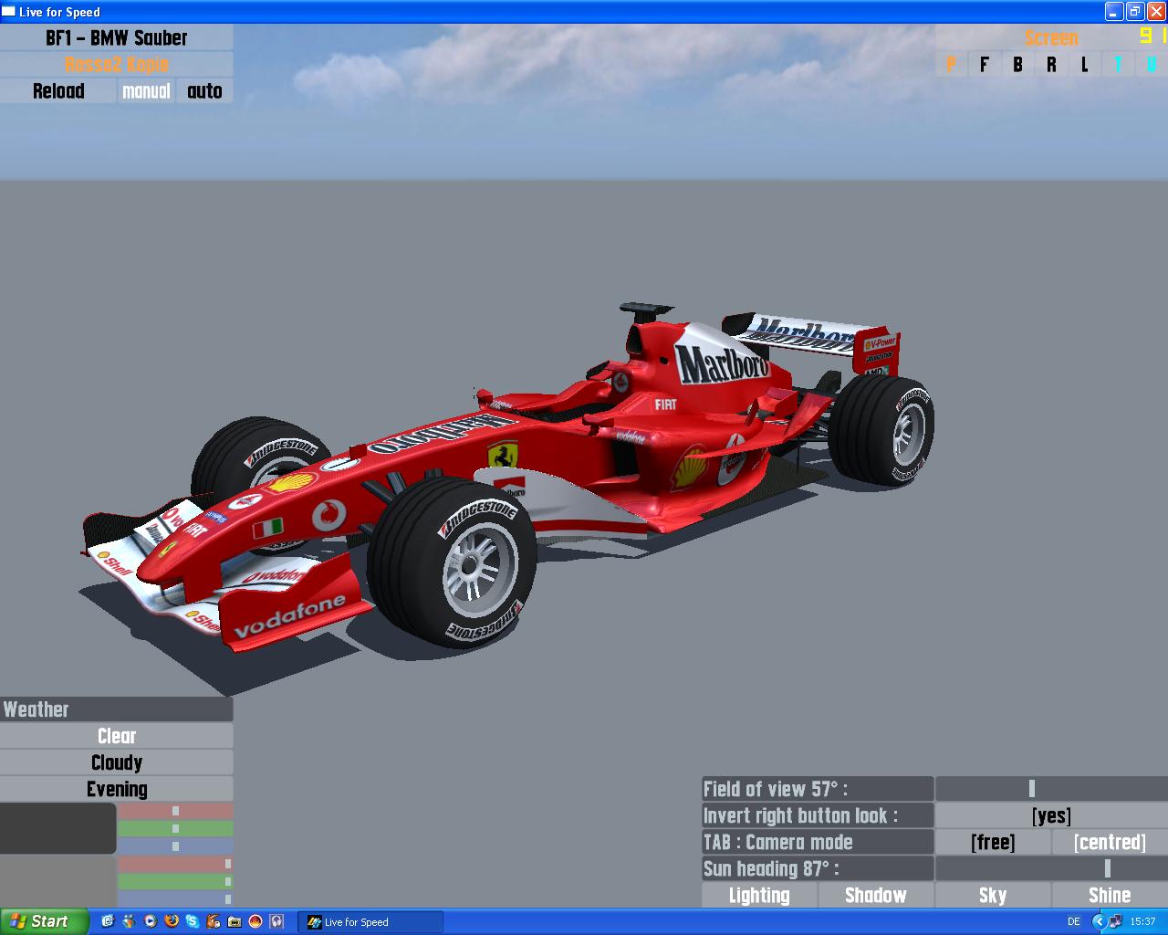The image size is (1168, 935).
Task: Adjust the Field of view slider
Action: 1051,789
